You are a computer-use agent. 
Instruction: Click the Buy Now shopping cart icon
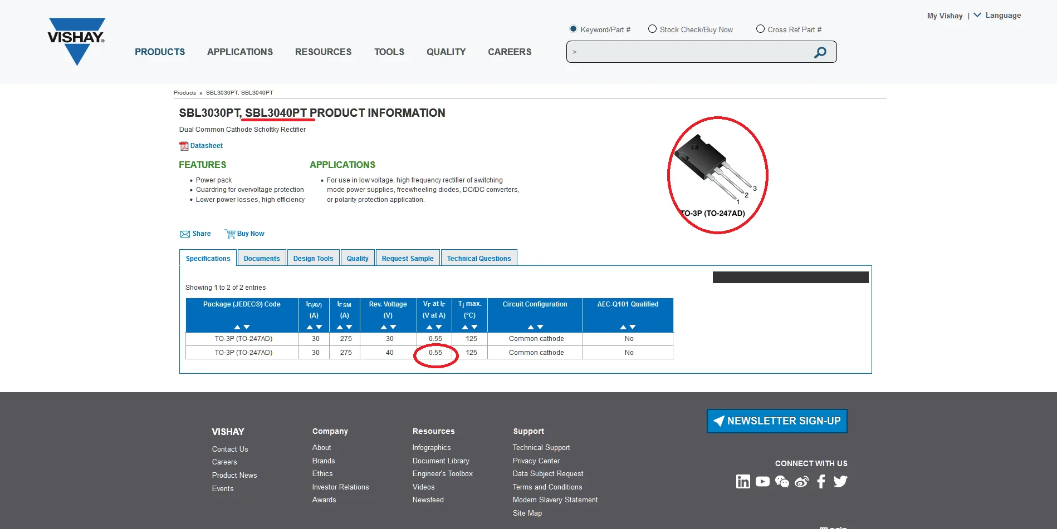[x=230, y=234]
